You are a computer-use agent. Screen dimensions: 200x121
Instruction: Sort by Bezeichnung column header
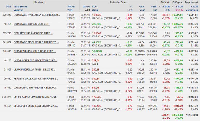20,7
